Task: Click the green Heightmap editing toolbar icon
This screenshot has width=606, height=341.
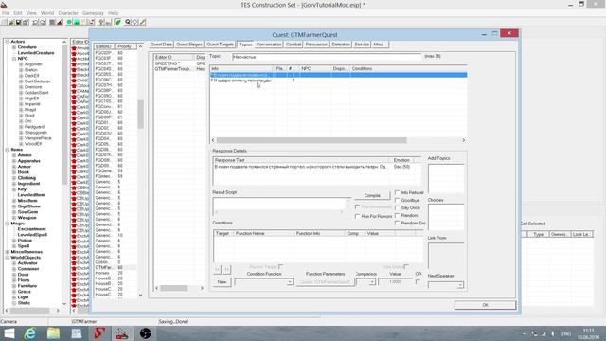Action: click(x=69, y=22)
